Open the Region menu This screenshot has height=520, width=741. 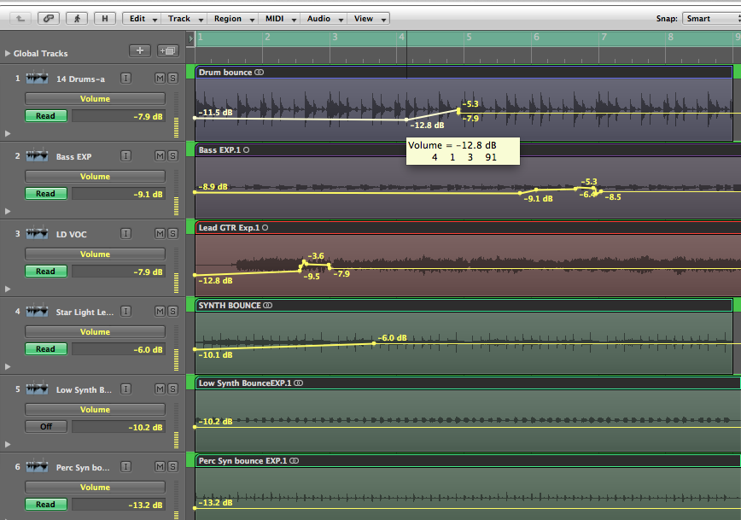233,19
